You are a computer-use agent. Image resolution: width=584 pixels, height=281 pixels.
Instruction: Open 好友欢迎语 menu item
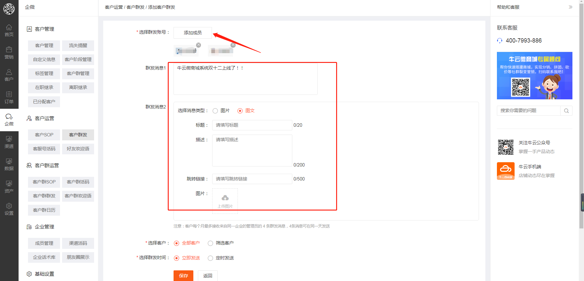coord(78,149)
